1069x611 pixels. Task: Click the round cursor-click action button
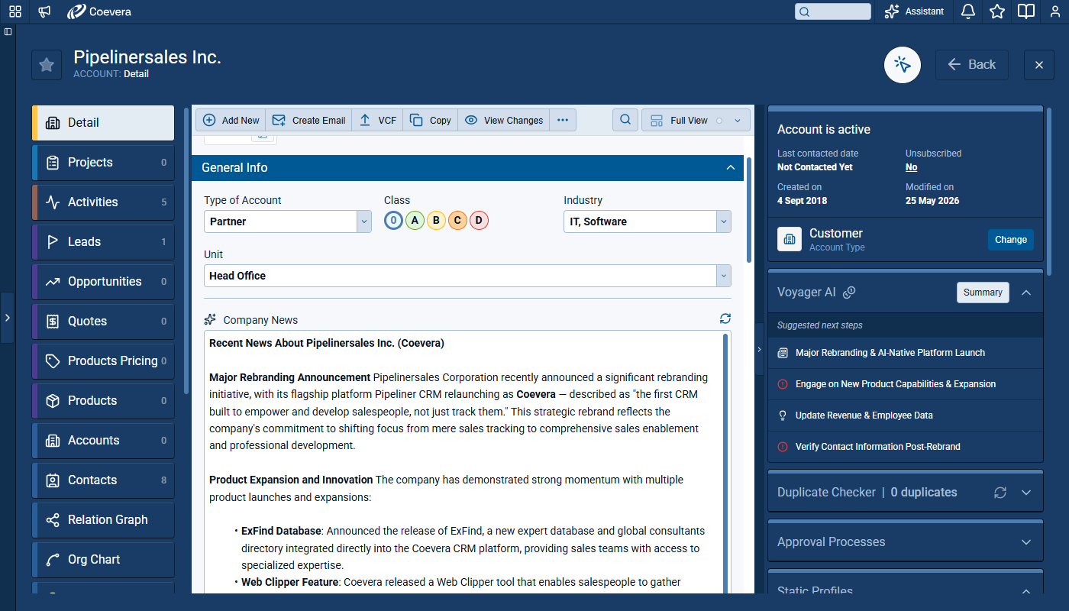[x=903, y=65]
